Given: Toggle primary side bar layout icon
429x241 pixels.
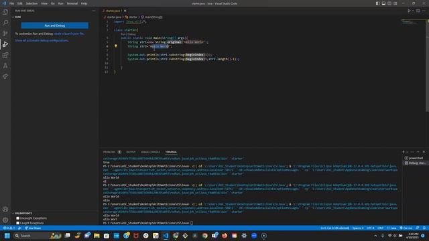Looking at the screenshot, I should tap(377, 3).
